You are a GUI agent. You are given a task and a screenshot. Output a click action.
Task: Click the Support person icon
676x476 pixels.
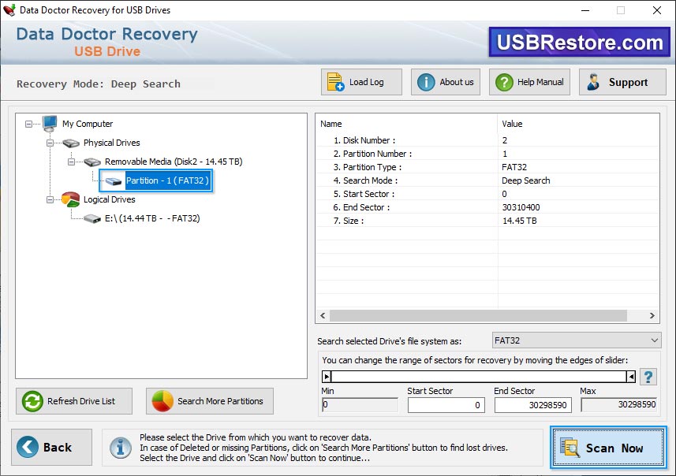(x=593, y=82)
